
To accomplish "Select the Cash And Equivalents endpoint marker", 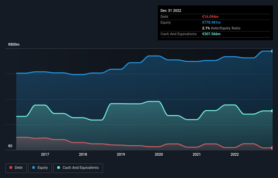I will [x=272, y=111].
